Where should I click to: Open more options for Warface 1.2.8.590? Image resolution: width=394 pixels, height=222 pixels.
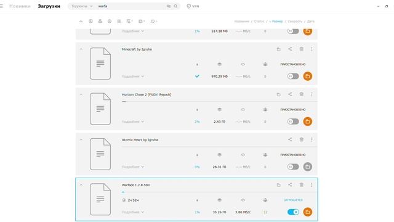pos(312,185)
